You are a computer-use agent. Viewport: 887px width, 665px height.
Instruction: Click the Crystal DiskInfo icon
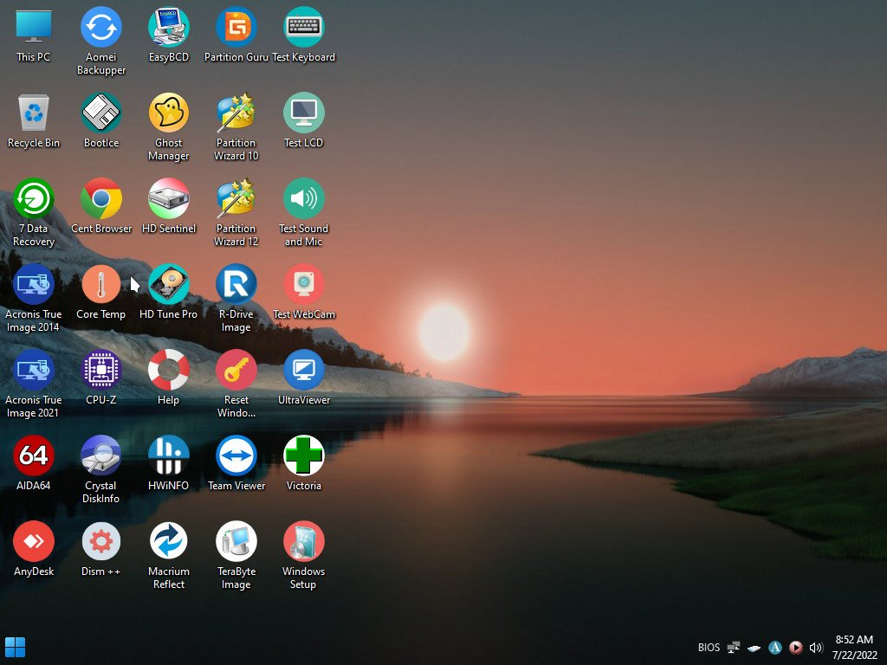[101, 456]
